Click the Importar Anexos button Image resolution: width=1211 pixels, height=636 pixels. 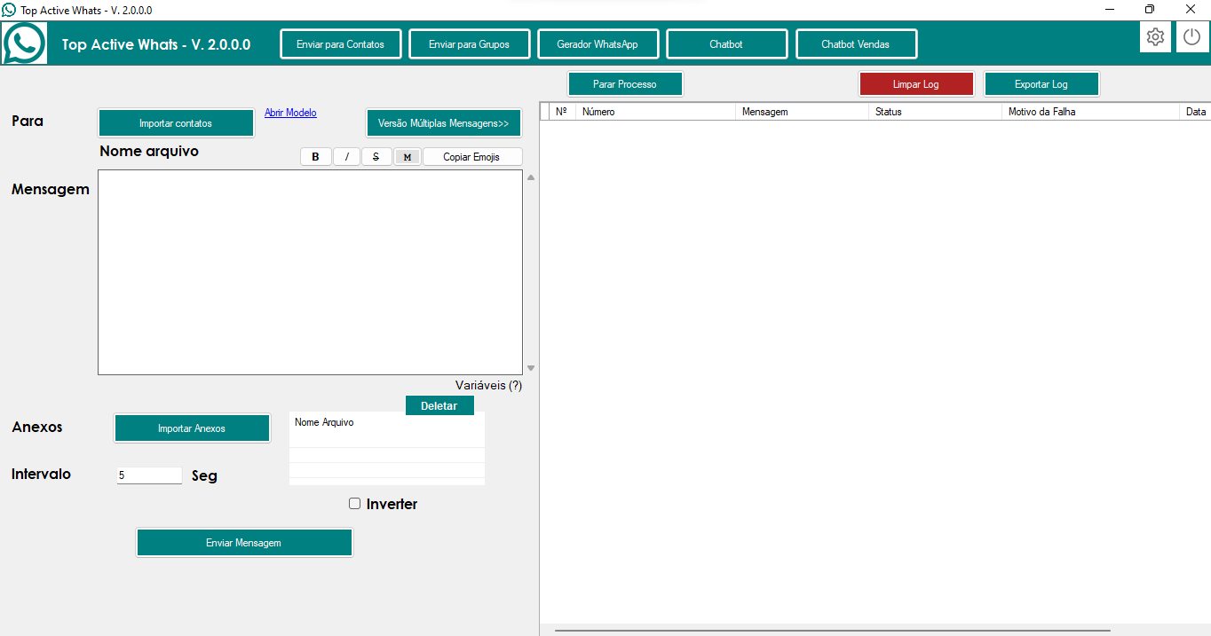192,428
